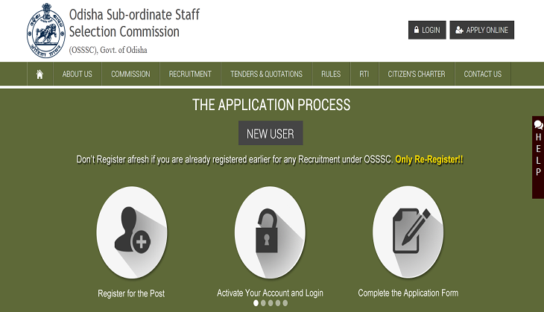The image size is (544, 312).
Task: Click the APPLY ONLINE button
Action: [x=482, y=31]
